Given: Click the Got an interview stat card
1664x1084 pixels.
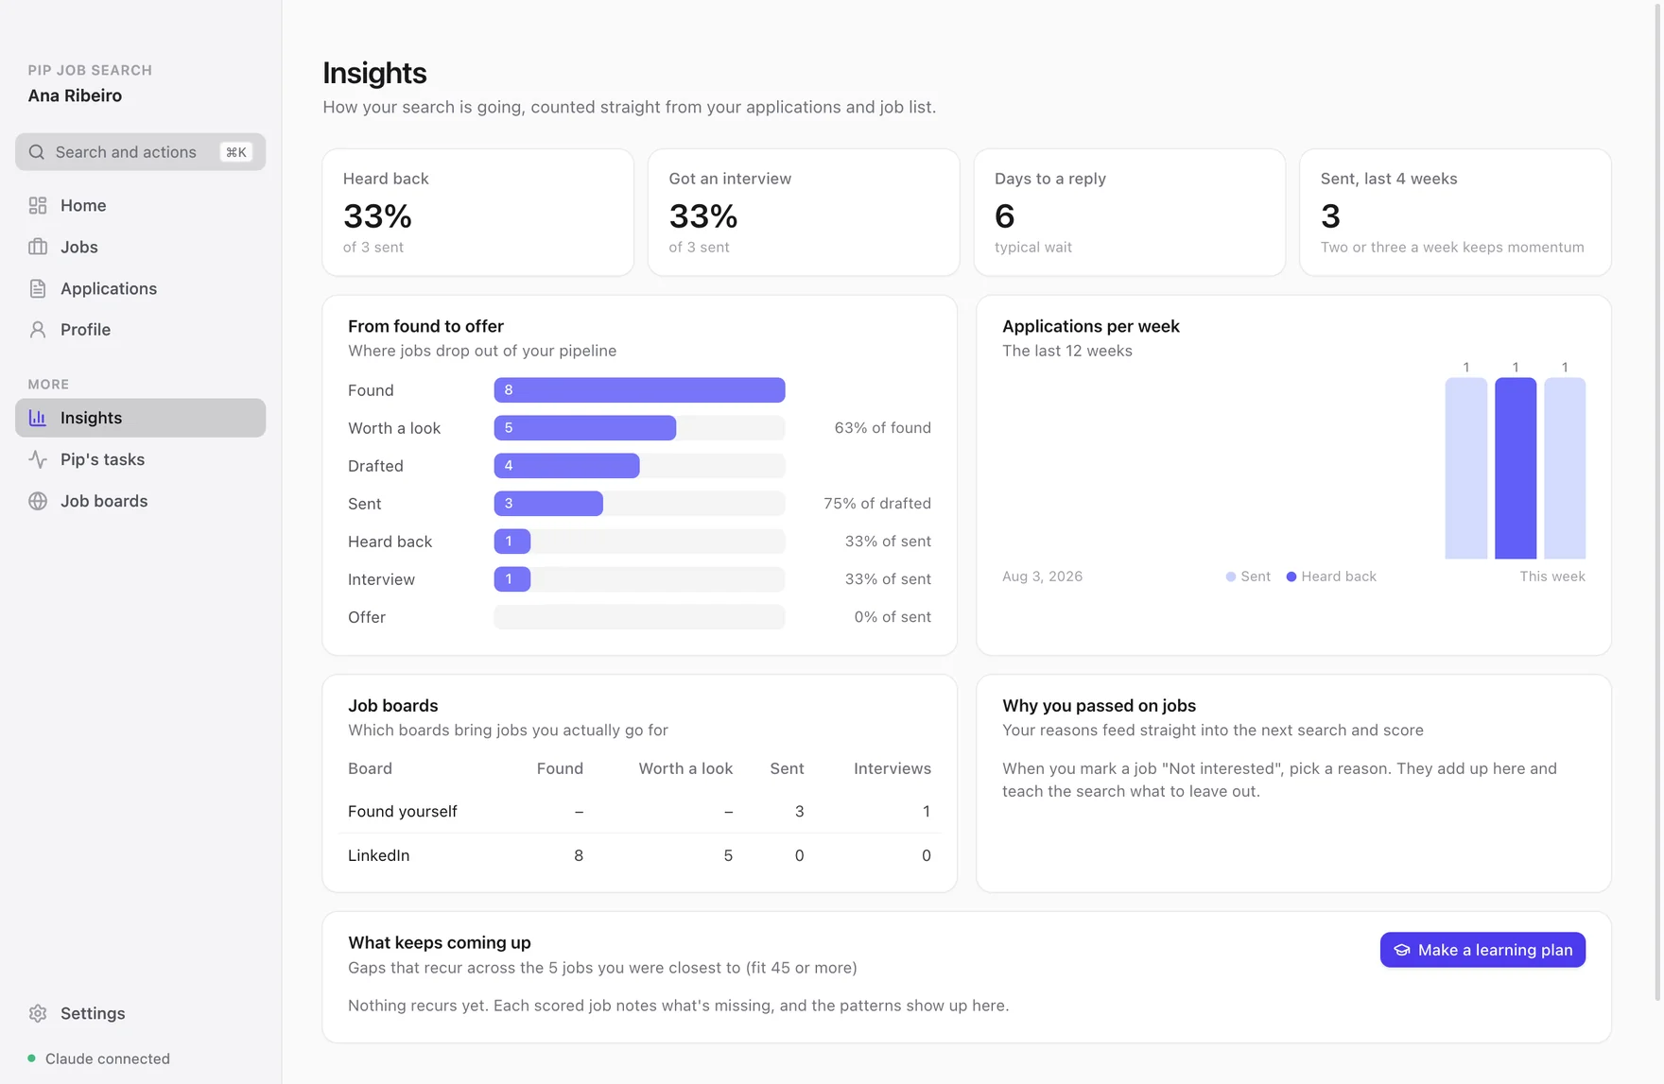Looking at the screenshot, I should (804, 213).
